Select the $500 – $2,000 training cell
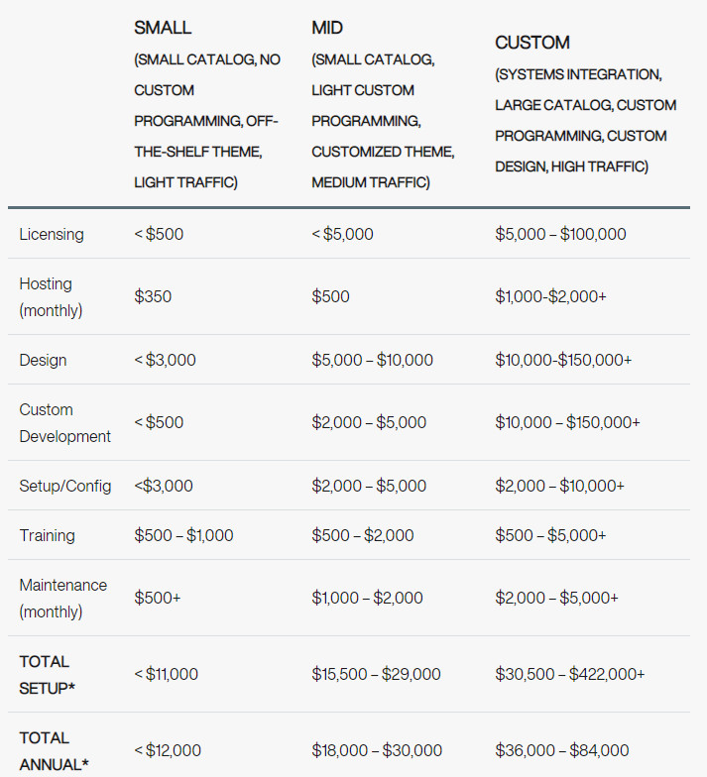The width and height of the screenshot is (707, 777). click(363, 535)
